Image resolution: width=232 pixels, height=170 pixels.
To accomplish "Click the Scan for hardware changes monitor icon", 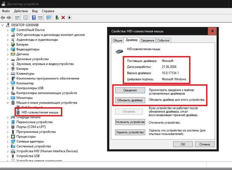I will click(x=49, y=18).
